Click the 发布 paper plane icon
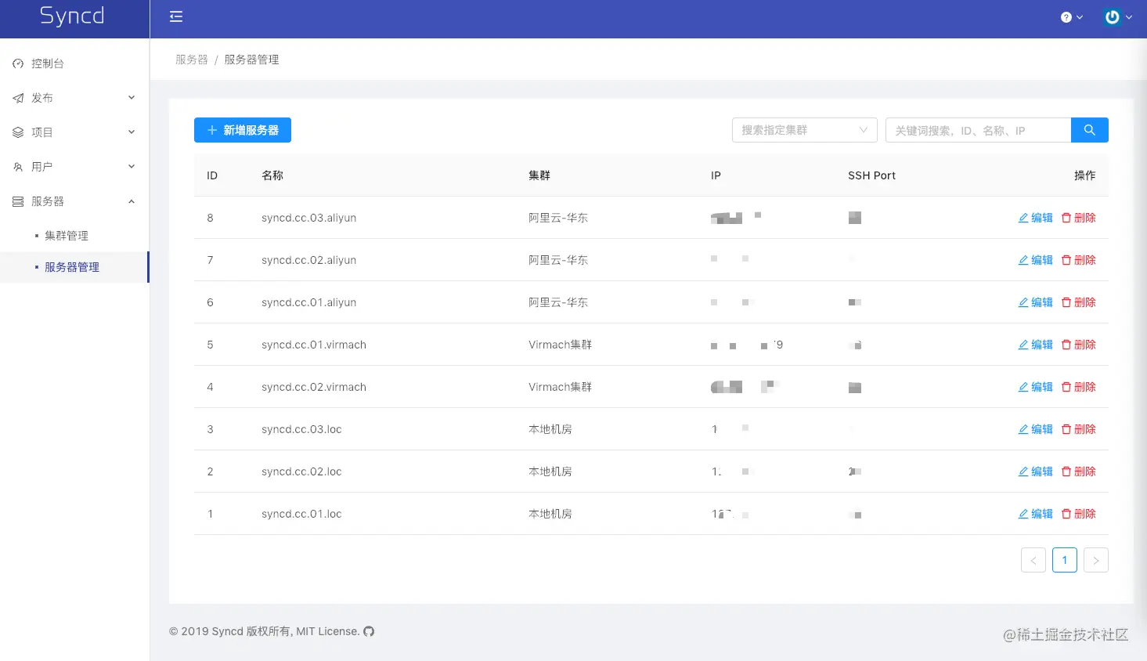 point(18,98)
